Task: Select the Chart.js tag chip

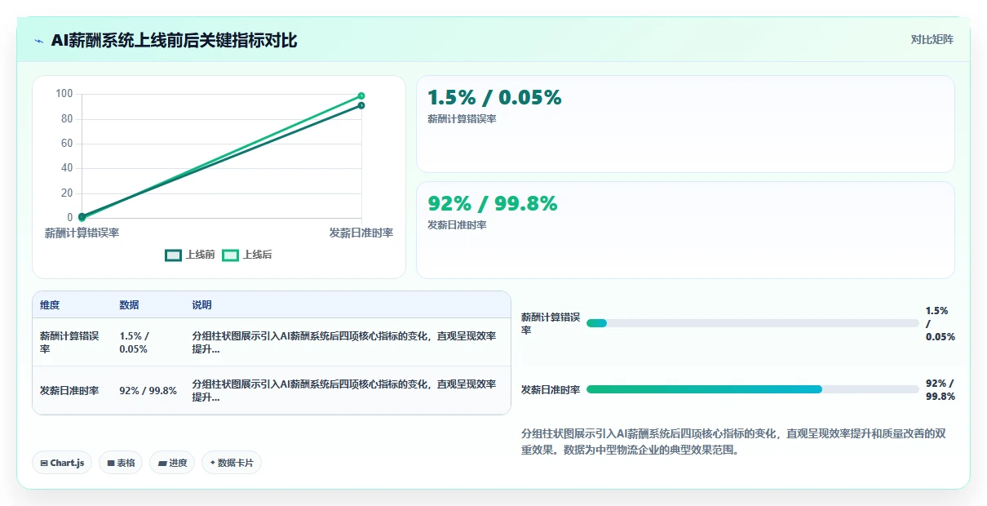Action: coord(63,463)
